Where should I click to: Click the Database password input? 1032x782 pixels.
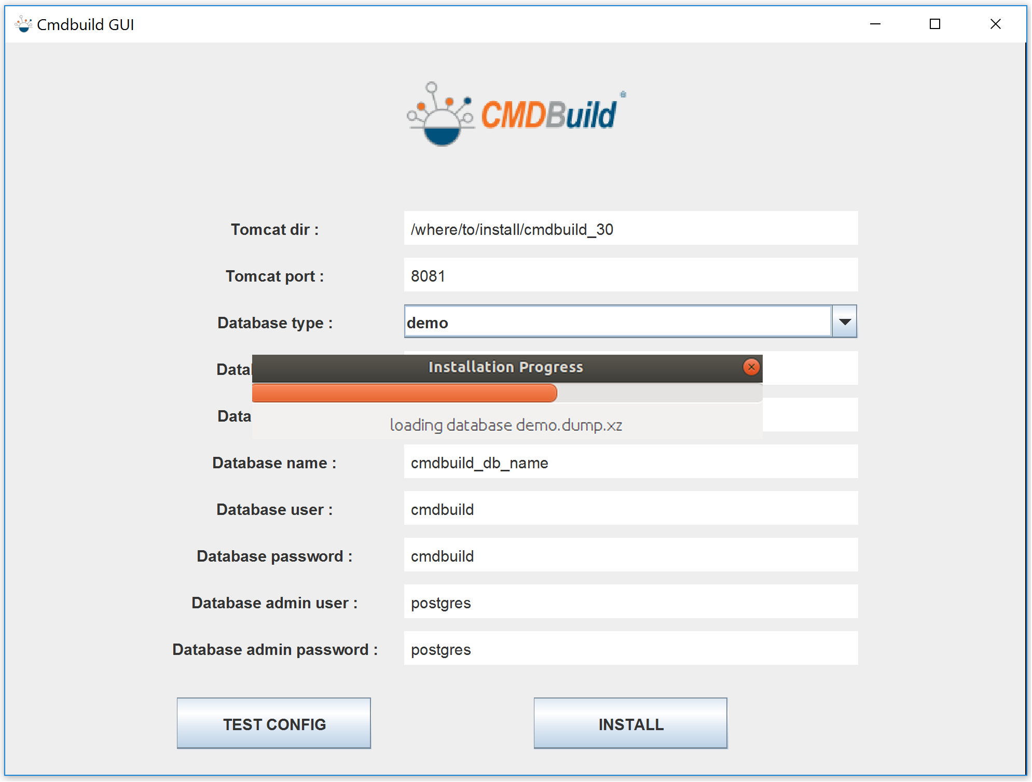click(x=630, y=555)
